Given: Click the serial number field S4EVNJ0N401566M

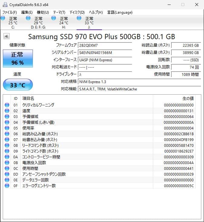Looking at the screenshot, I should click(105, 53).
